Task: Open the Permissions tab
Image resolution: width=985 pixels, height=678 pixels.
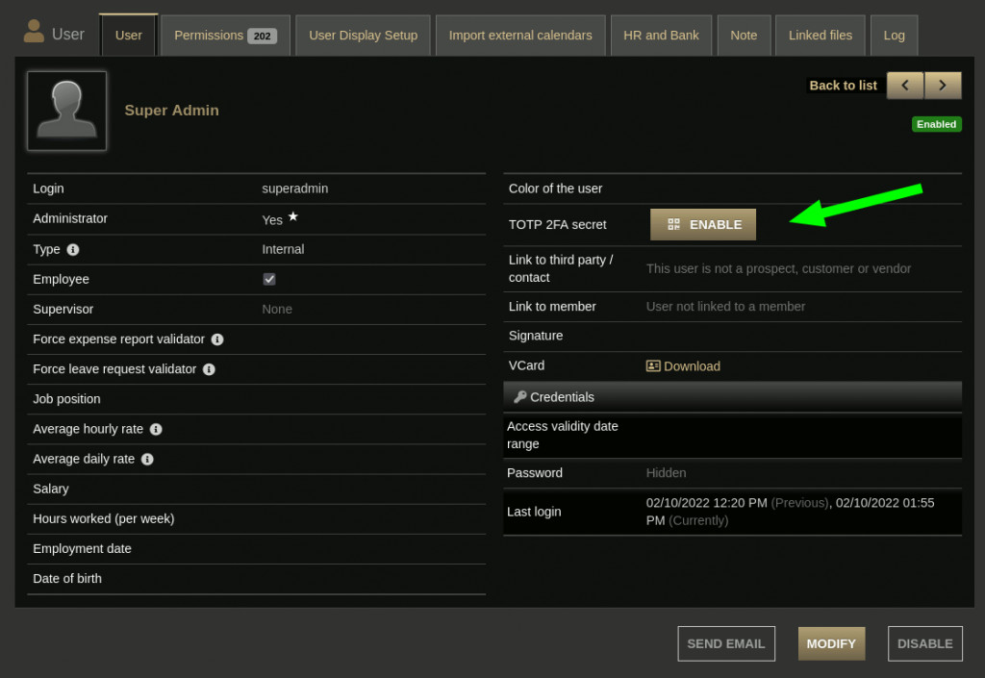Action: click(225, 36)
